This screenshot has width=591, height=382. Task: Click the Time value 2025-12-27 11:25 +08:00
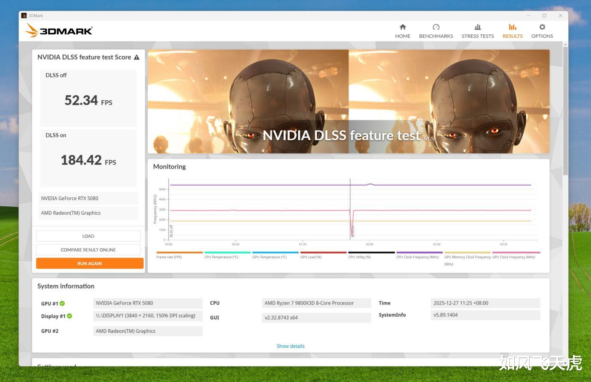pos(485,303)
